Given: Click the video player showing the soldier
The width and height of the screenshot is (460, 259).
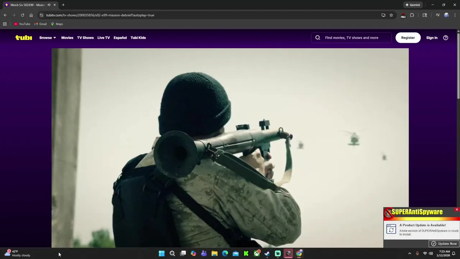Looking at the screenshot, I should click(x=230, y=148).
